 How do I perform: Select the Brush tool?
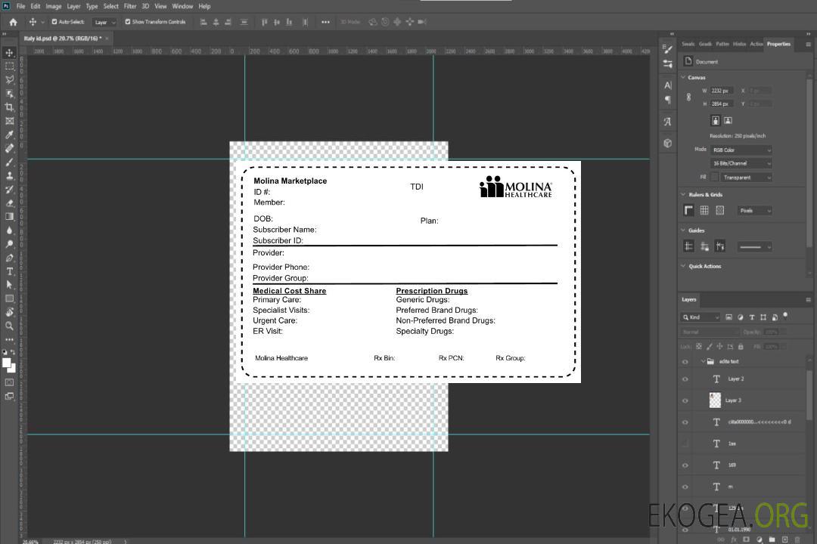tap(9, 162)
